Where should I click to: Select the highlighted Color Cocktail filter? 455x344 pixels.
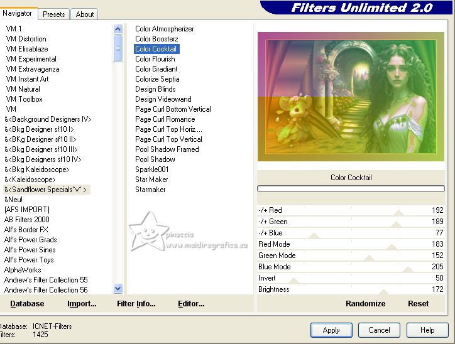(x=156, y=49)
